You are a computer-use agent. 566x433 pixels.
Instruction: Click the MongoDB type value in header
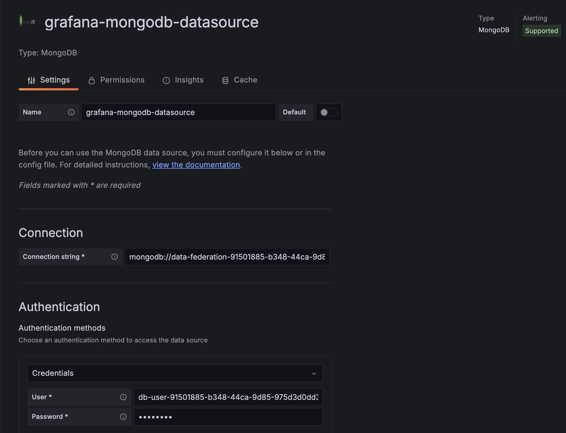click(494, 30)
